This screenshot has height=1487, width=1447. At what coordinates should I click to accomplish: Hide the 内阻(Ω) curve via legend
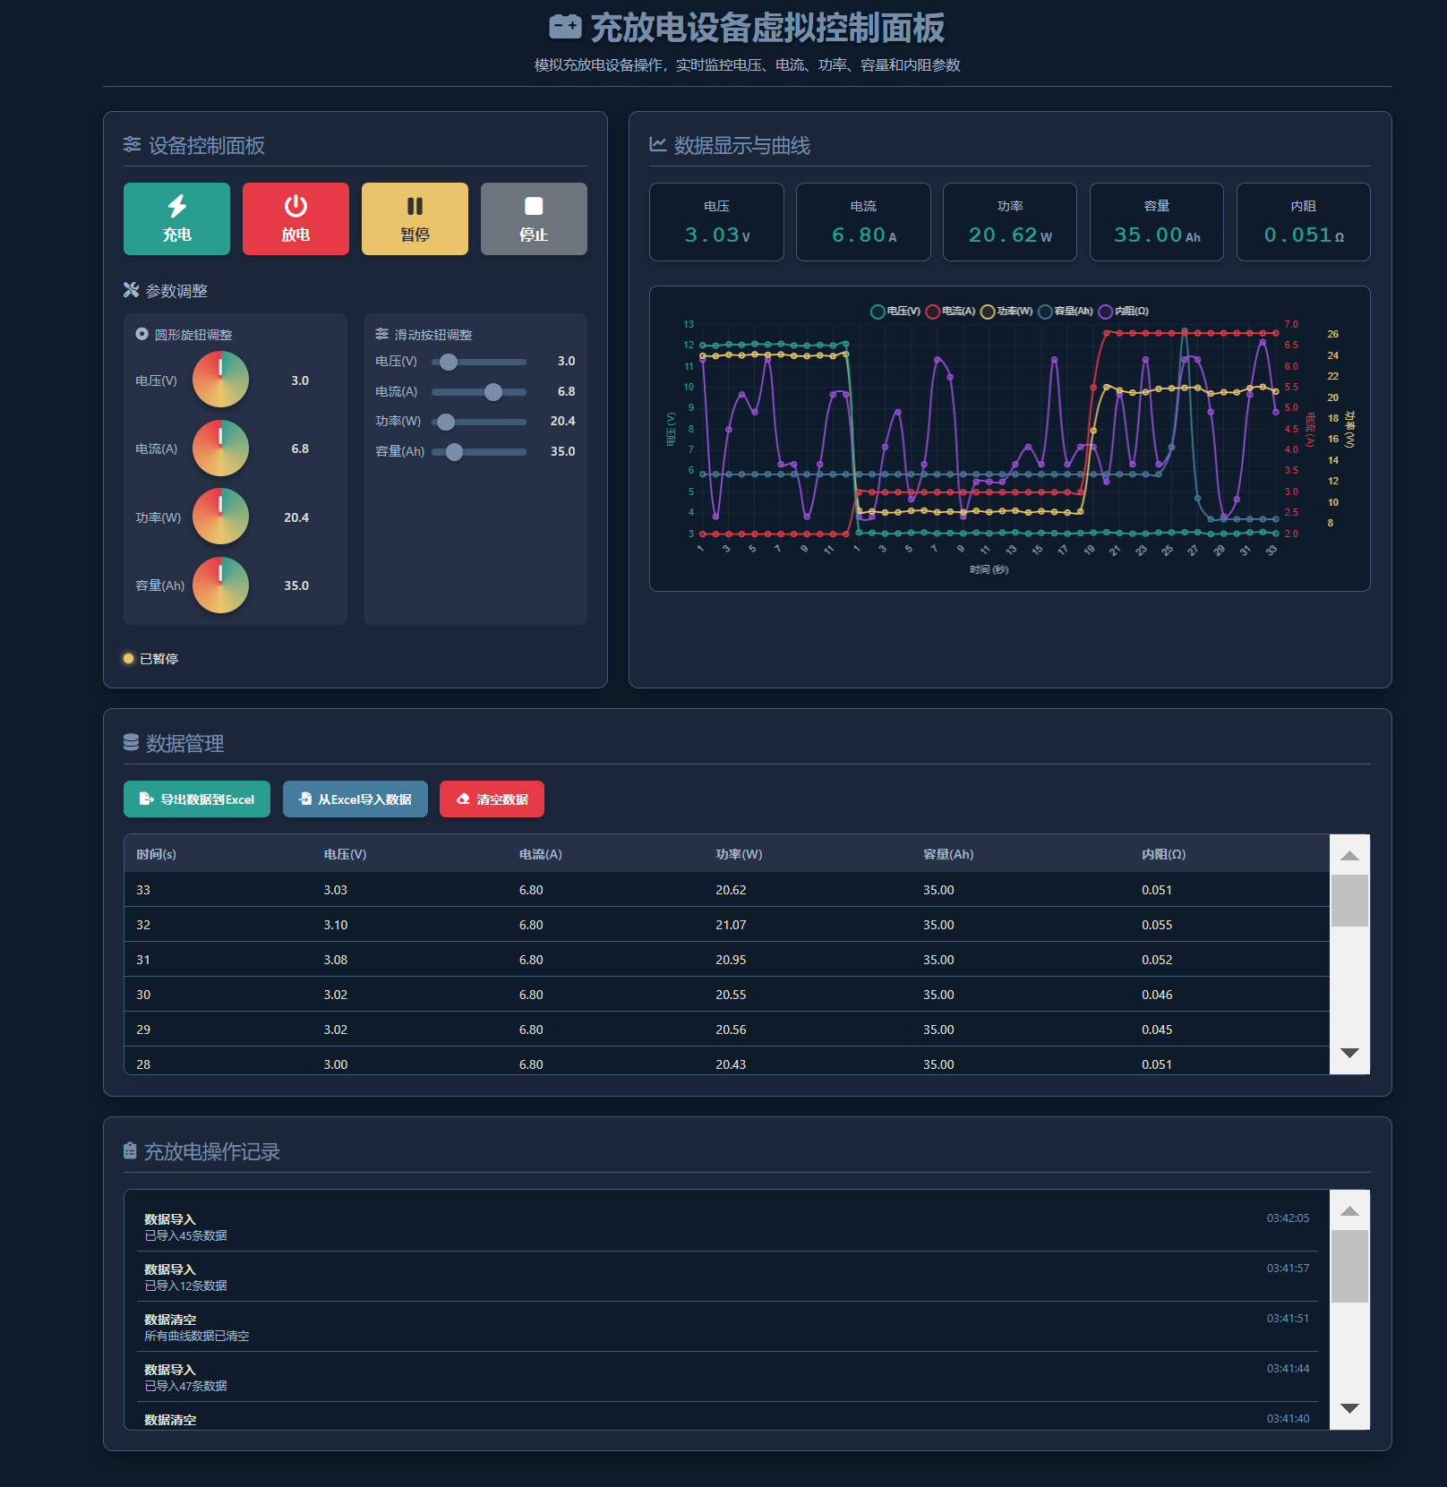1123,312
